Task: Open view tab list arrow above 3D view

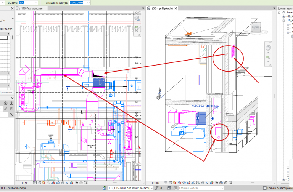Action: 274,8
